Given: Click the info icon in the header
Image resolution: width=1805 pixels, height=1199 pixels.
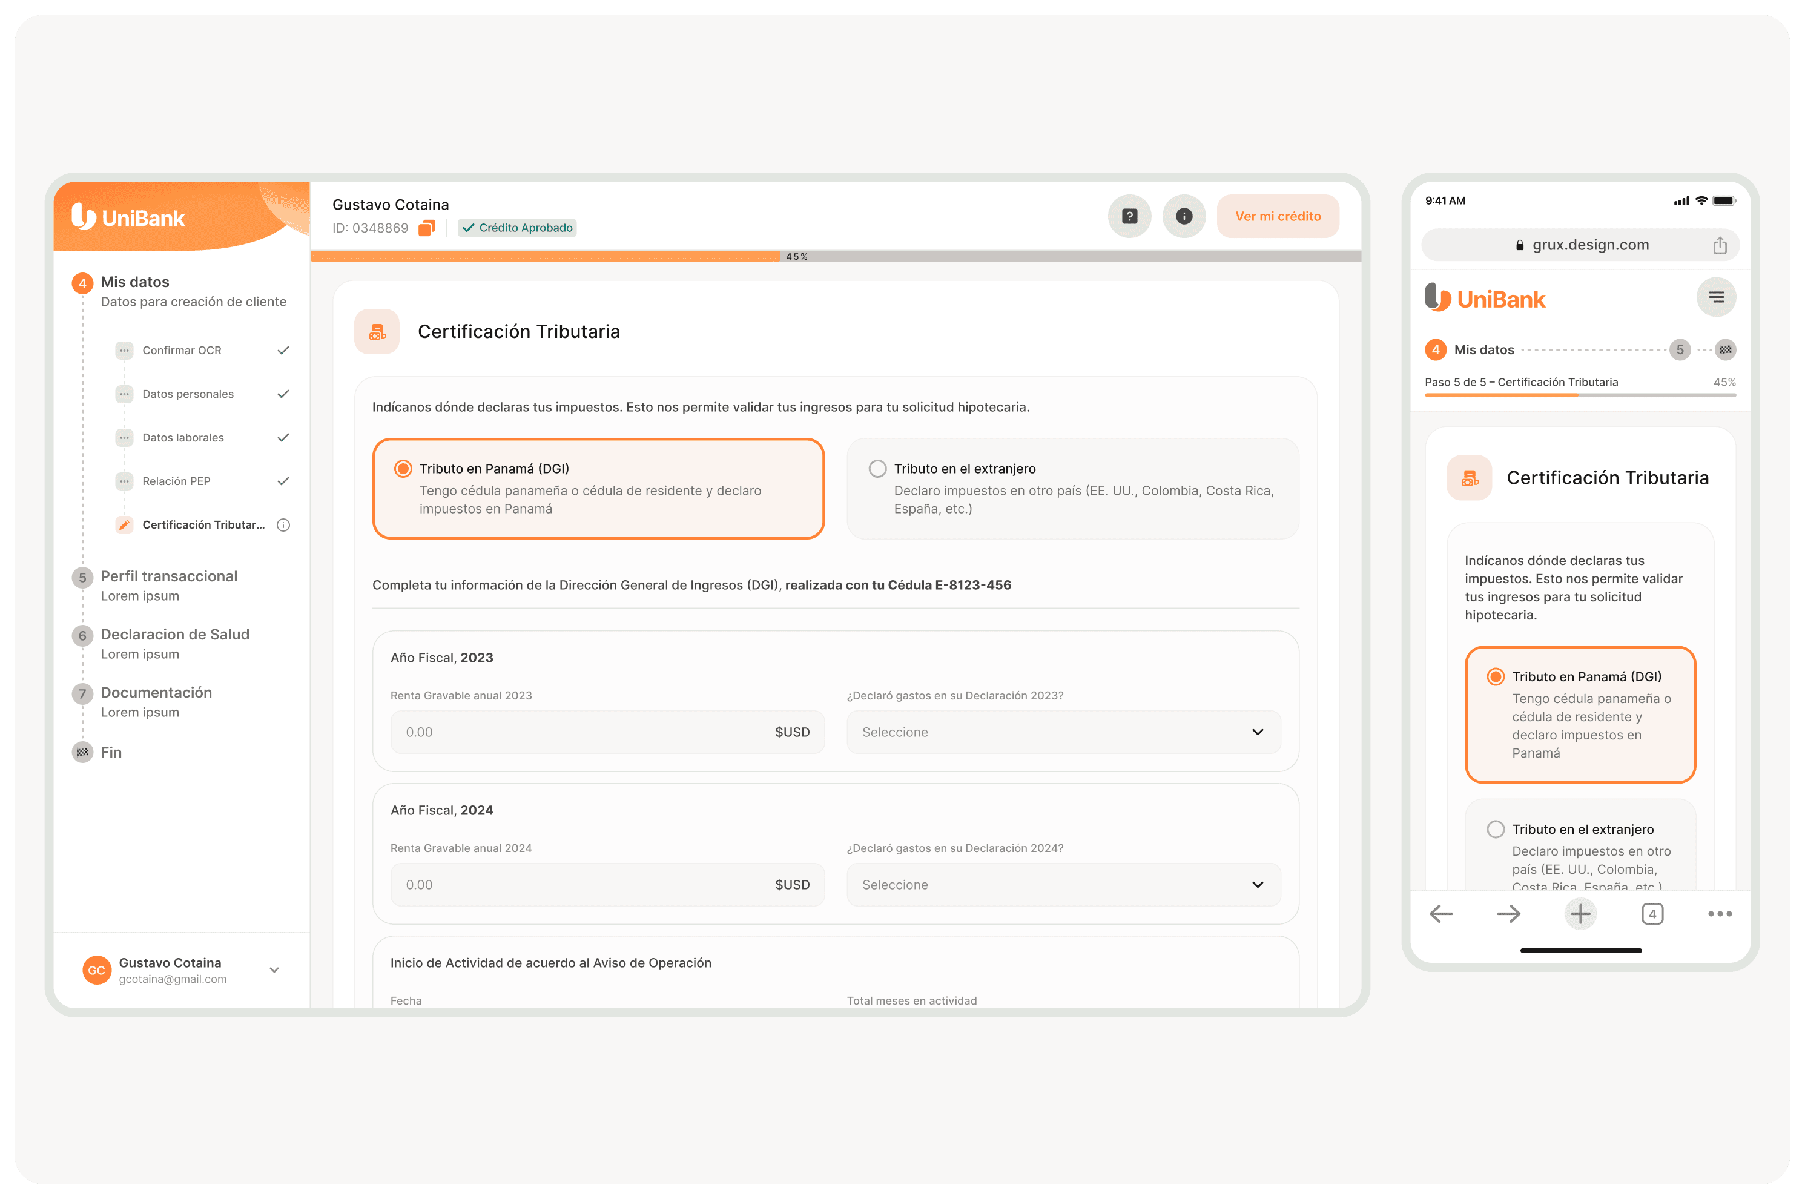Looking at the screenshot, I should click(x=1184, y=216).
